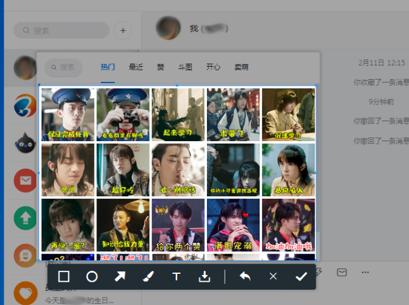This screenshot has height=305, width=409.
Task: Switch to the 卖萌 sticker tab
Action: pyautogui.click(x=241, y=67)
